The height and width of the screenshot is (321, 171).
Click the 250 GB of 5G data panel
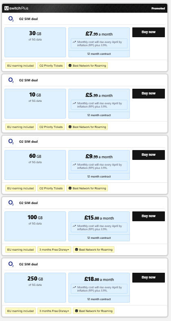tap(35, 287)
